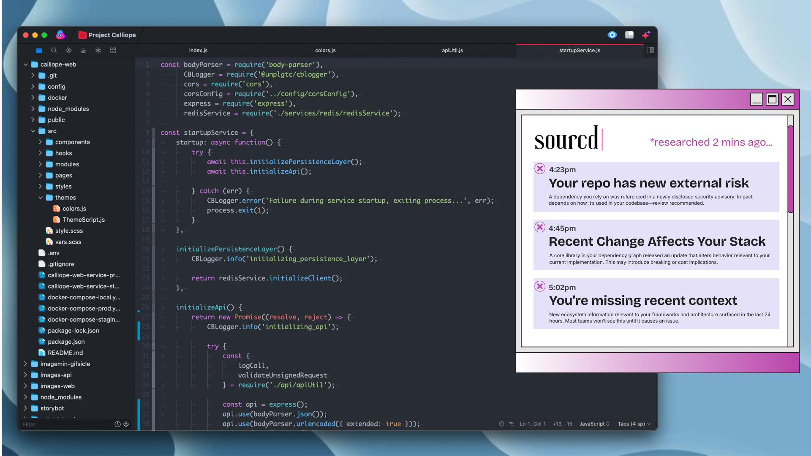
Task: Open the outline/symbols icon in sidebar toolbar
Action: (83, 50)
